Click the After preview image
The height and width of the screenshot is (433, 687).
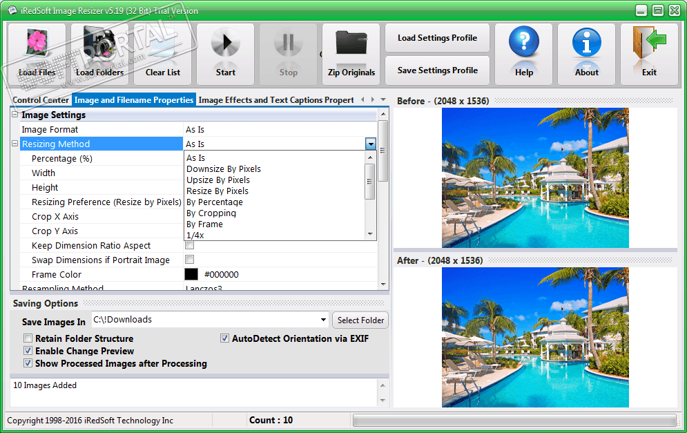(x=535, y=338)
